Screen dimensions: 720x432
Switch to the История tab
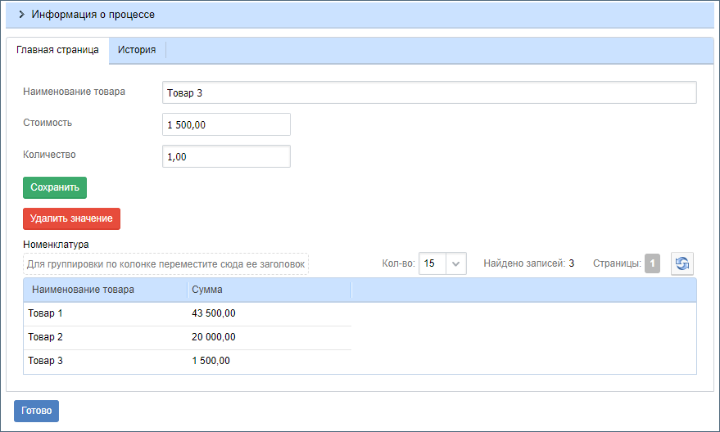pyautogui.click(x=137, y=50)
